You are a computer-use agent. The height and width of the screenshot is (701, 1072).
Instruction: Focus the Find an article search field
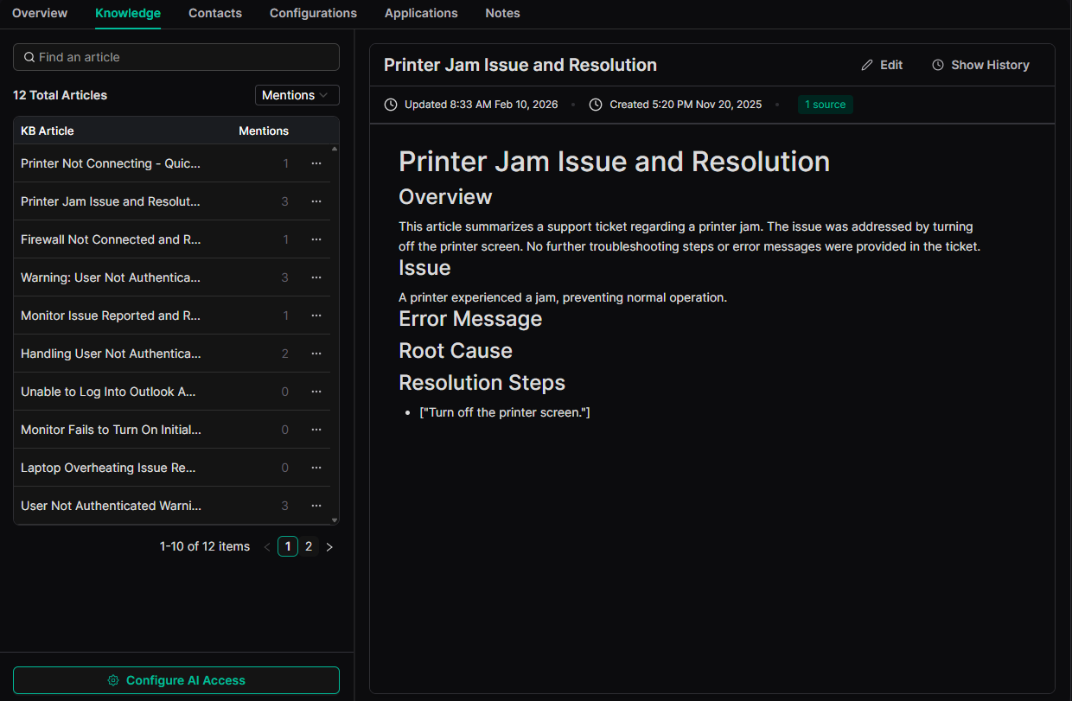coord(176,57)
